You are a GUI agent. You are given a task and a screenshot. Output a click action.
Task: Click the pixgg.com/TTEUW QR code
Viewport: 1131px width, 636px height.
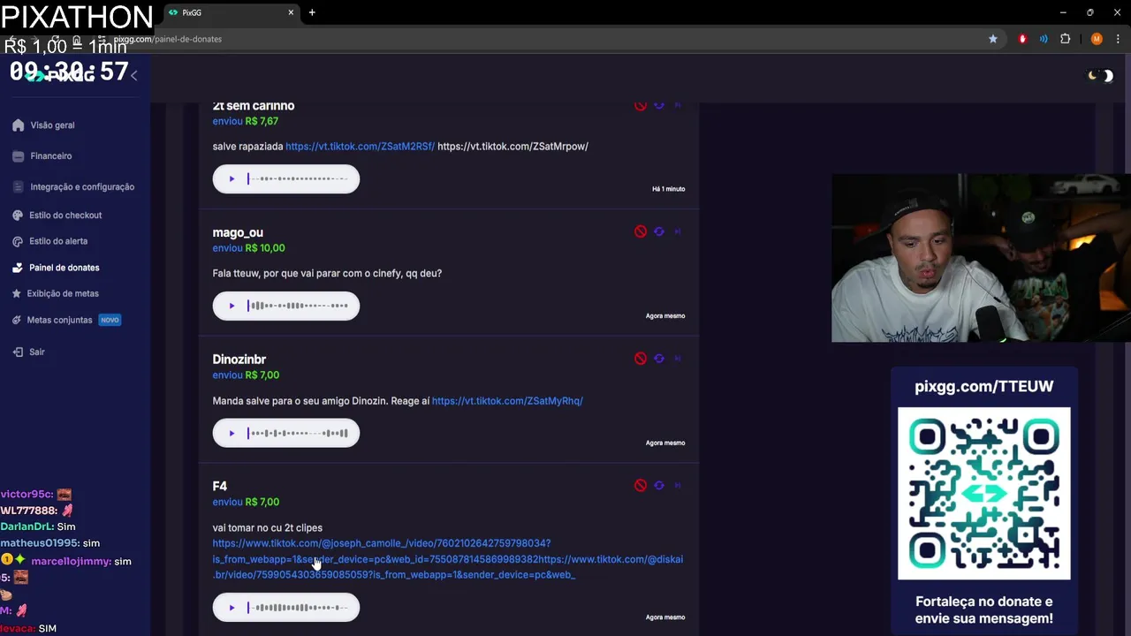click(x=983, y=493)
